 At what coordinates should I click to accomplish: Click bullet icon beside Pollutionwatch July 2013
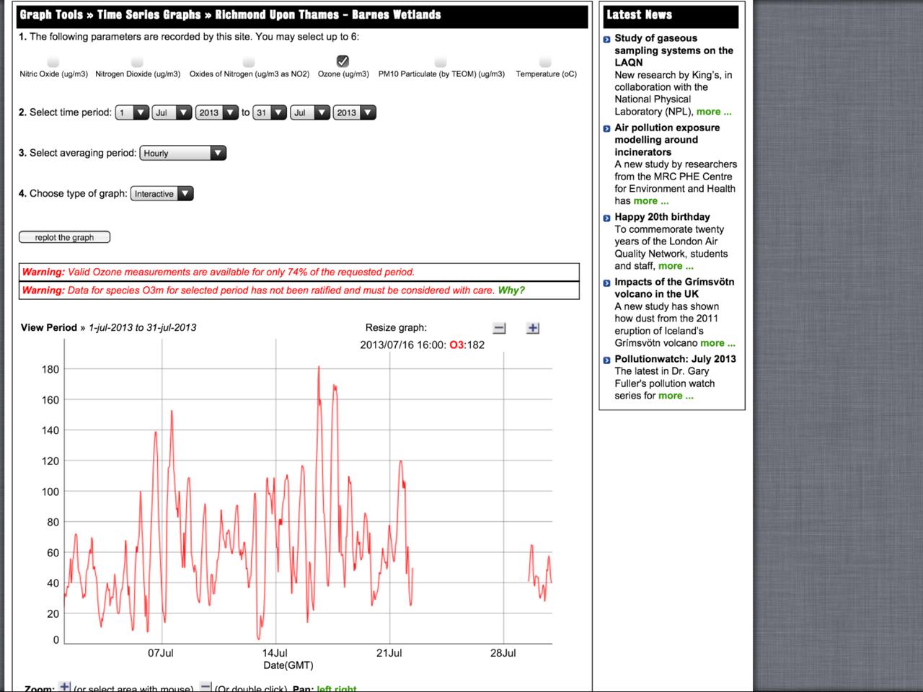[x=607, y=360]
